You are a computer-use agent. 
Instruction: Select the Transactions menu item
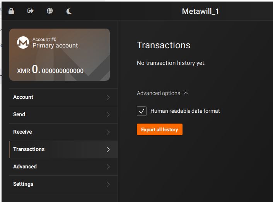point(29,149)
